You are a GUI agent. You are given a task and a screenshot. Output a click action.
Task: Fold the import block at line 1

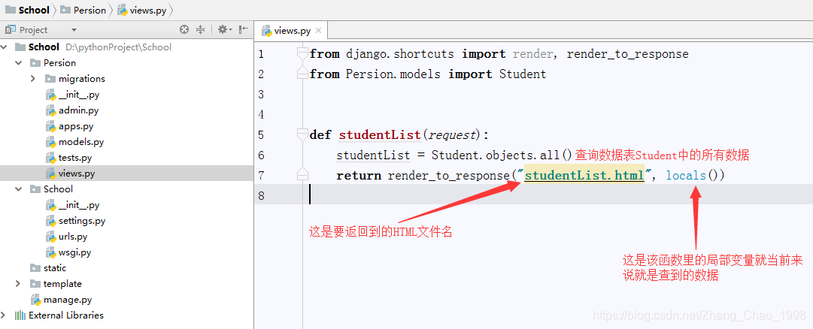coord(302,54)
